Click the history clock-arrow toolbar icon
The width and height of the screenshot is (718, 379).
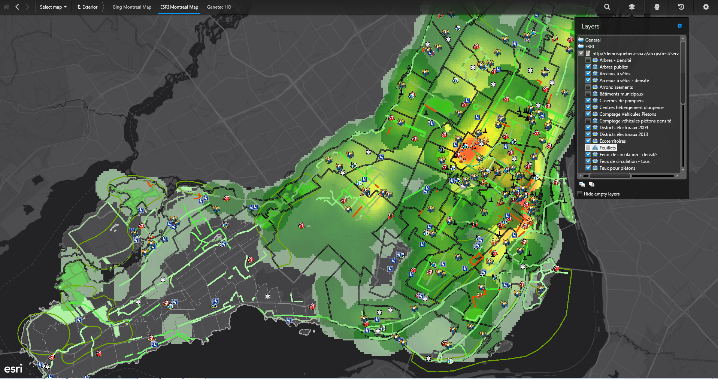(x=681, y=7)
